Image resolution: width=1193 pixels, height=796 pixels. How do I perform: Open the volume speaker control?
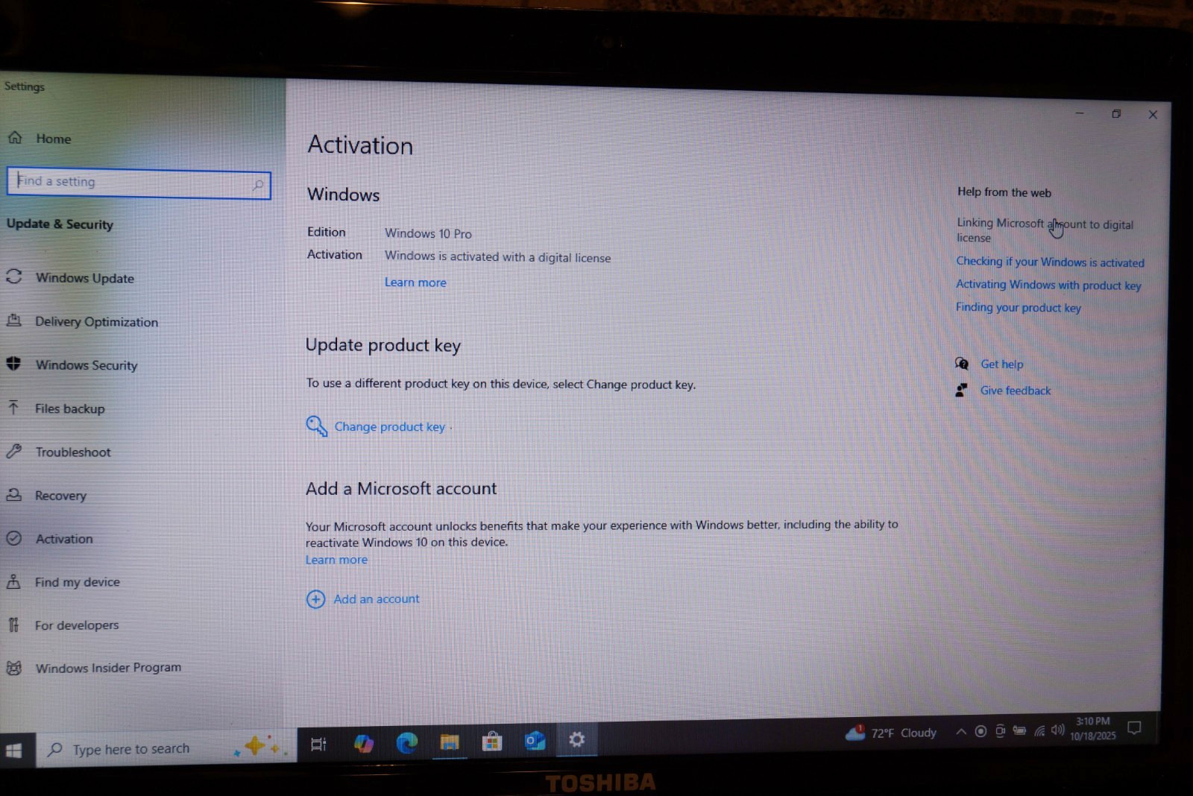pyautogui.click(x=1057, y=730)
